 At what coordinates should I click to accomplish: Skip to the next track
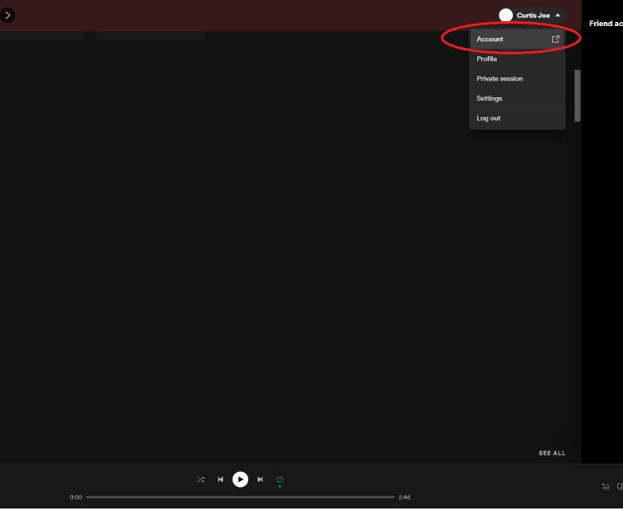(x=260, y=479)
